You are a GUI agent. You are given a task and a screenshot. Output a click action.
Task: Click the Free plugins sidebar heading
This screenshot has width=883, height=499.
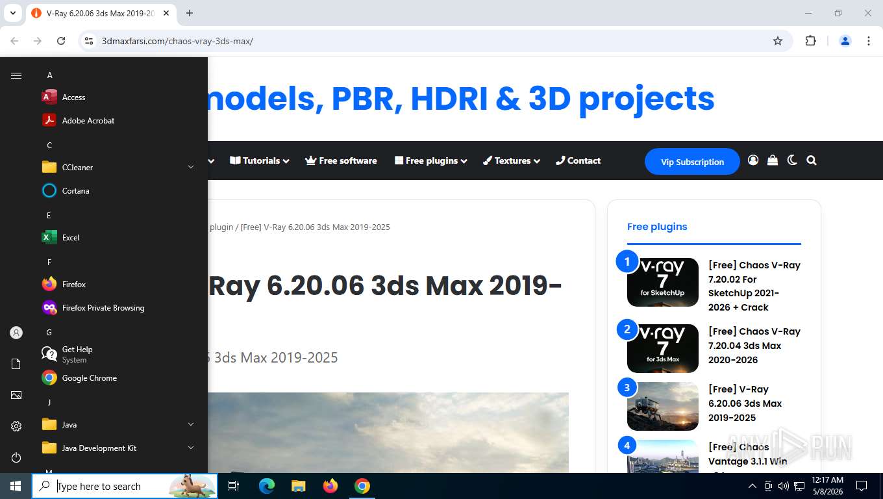click(x=657, y=227)
